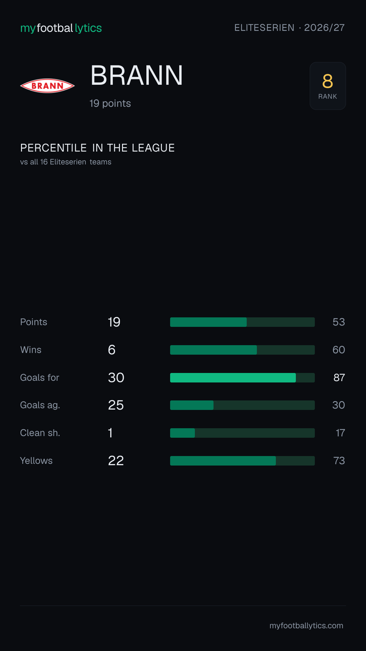Screen dimensions: 366x651
Task: Select the Goals for row label
Action: coord(40,378)
